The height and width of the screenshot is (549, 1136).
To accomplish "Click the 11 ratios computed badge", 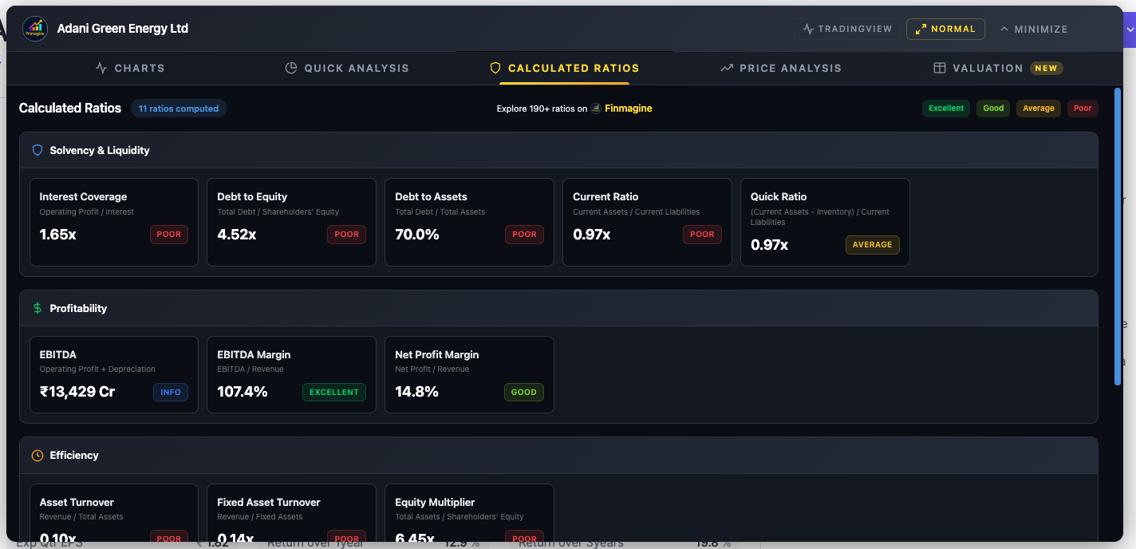I will click(x=179, y=109).
